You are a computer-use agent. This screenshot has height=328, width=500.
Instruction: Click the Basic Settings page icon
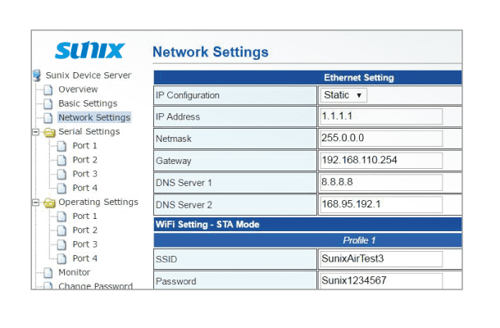click(x=48, y=103)
